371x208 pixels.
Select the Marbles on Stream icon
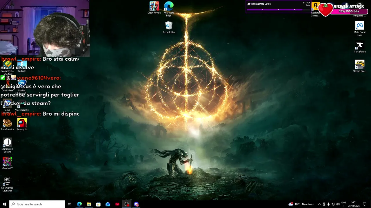[7, 145]
